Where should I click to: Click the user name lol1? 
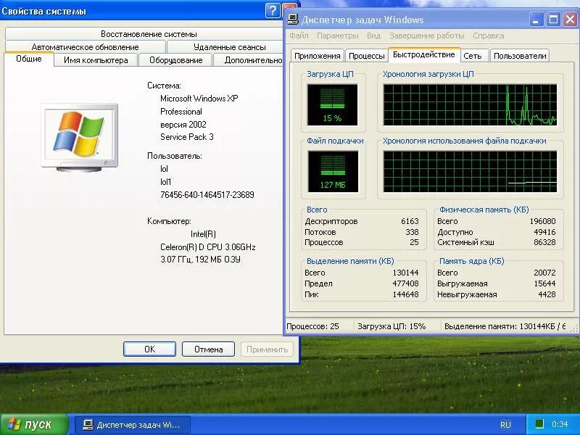166,182
